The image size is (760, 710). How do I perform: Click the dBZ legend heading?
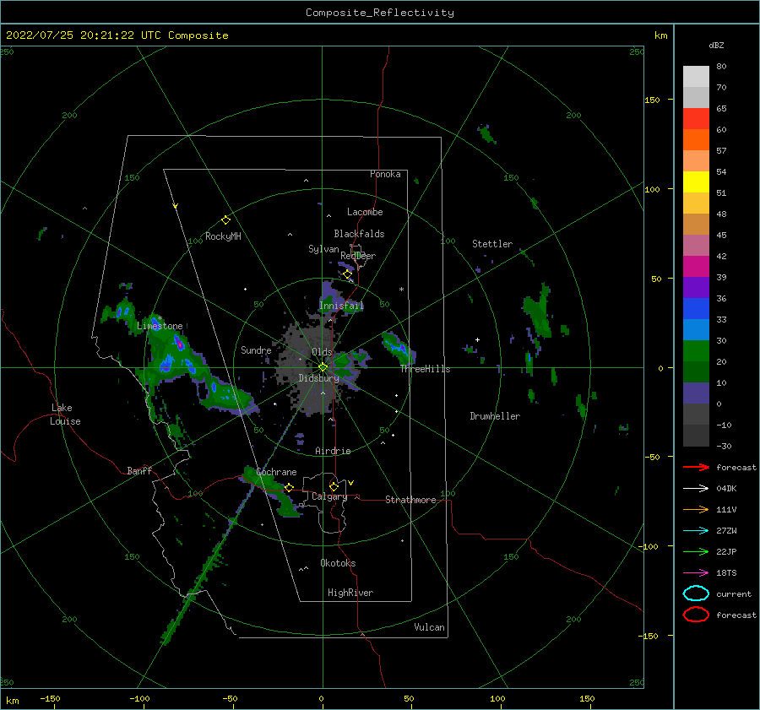[x=716, y=46]
